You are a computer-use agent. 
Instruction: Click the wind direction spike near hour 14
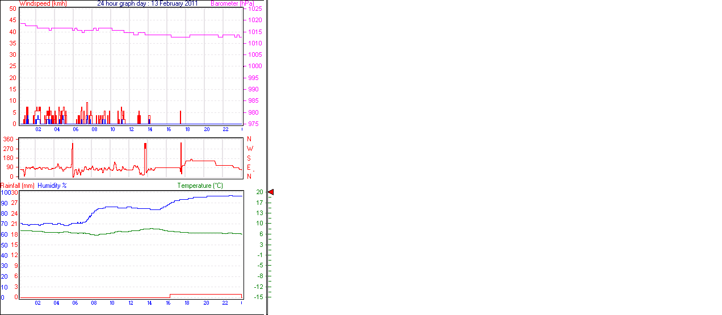[x=145, y=153]
